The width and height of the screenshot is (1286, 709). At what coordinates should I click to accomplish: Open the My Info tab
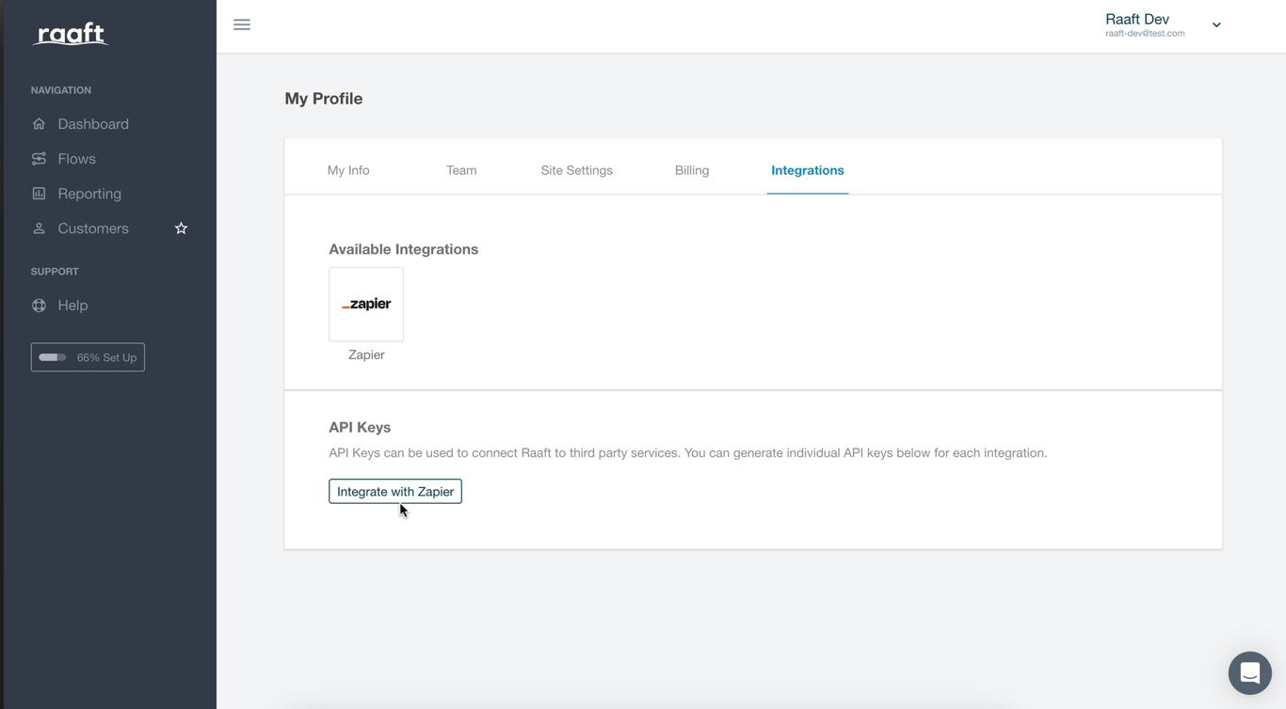pyautogui.click(x=348, y=170)
